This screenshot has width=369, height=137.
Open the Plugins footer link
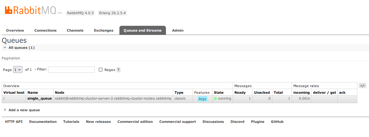click(258, 122)
